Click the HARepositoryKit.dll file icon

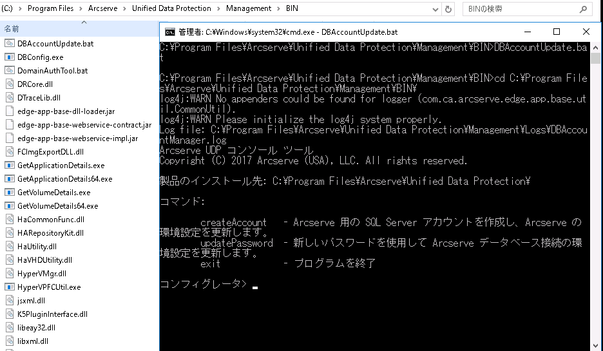pos(10,233)
